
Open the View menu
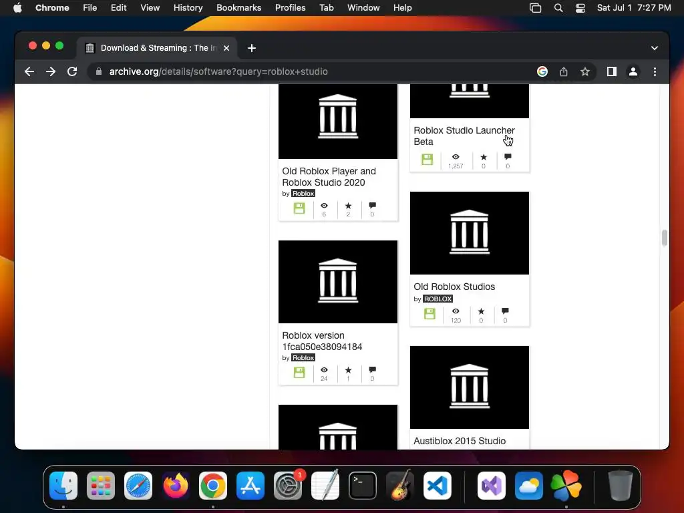(150, 7)
